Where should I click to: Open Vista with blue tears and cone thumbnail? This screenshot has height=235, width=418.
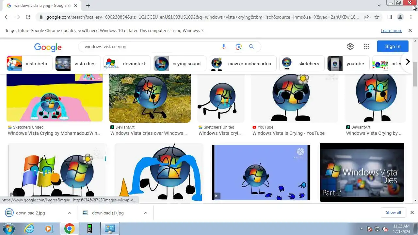tap(159, 172)
